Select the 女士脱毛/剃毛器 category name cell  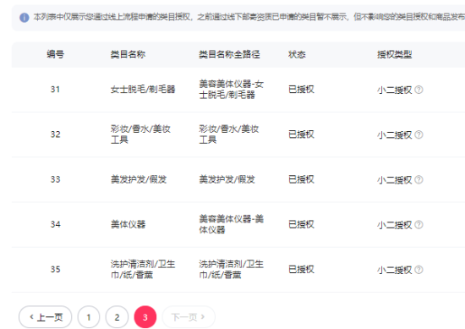pos(143,90)
